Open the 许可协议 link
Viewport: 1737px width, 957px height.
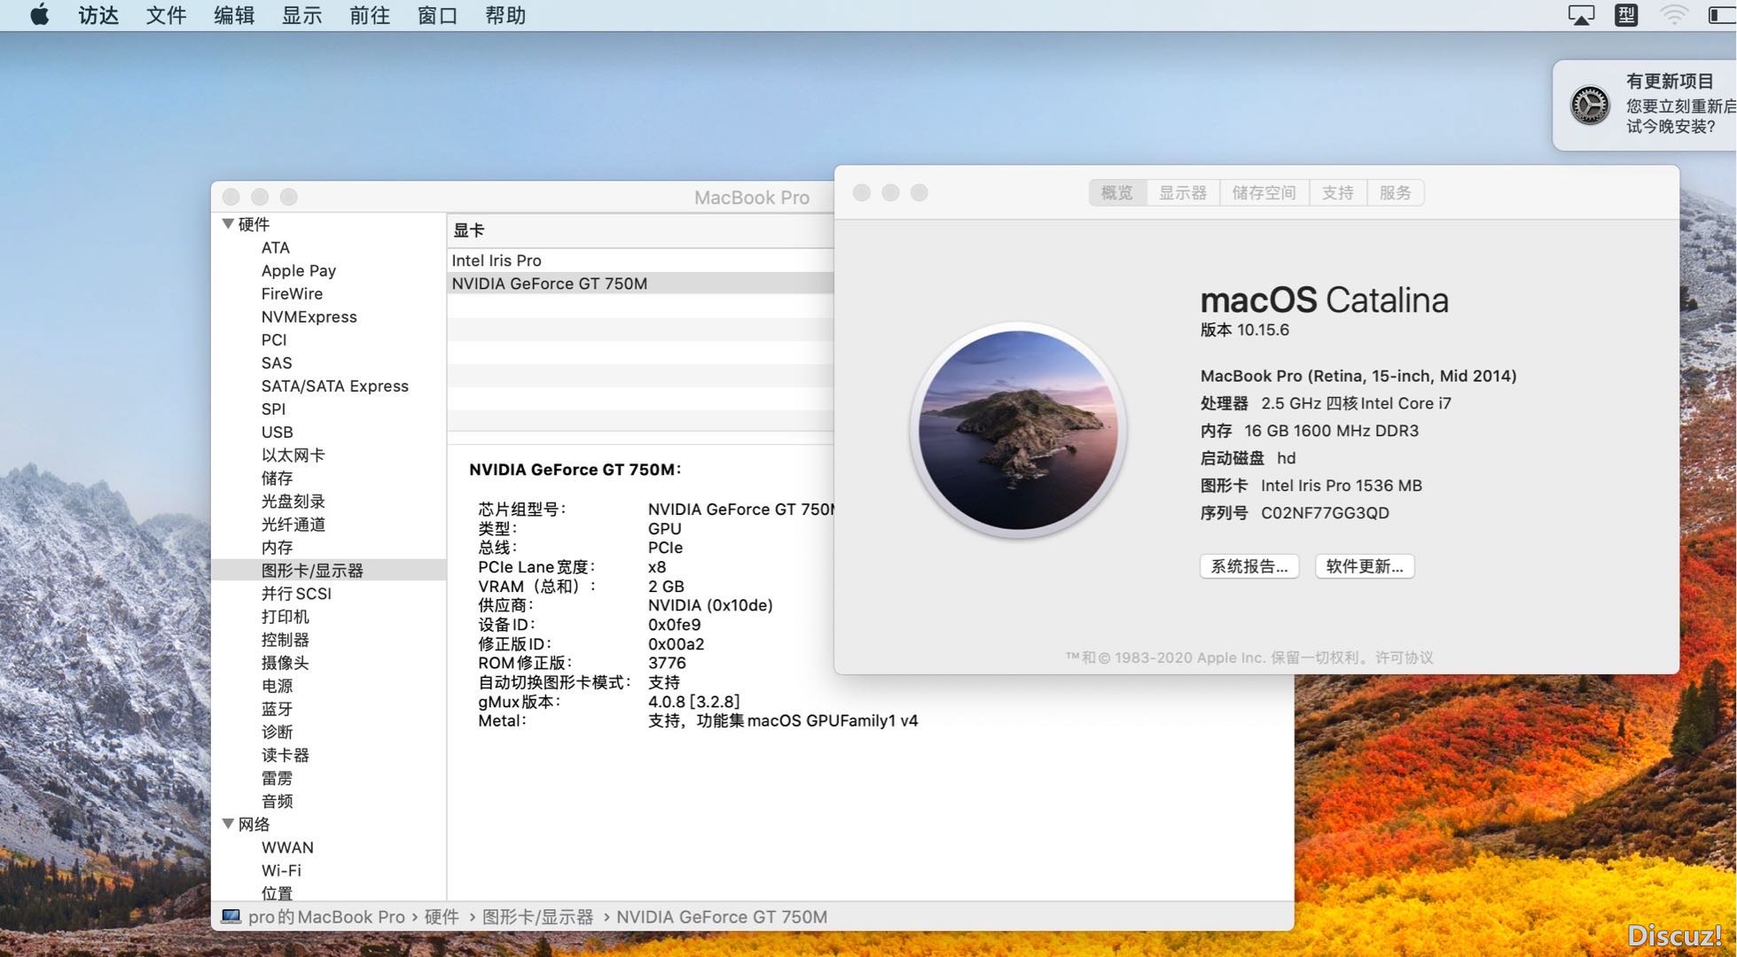pos(1404,657)
